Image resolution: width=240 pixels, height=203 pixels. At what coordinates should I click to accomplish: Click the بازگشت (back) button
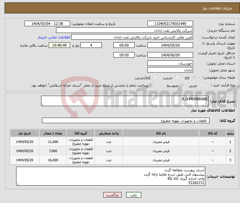pos(112,195)
